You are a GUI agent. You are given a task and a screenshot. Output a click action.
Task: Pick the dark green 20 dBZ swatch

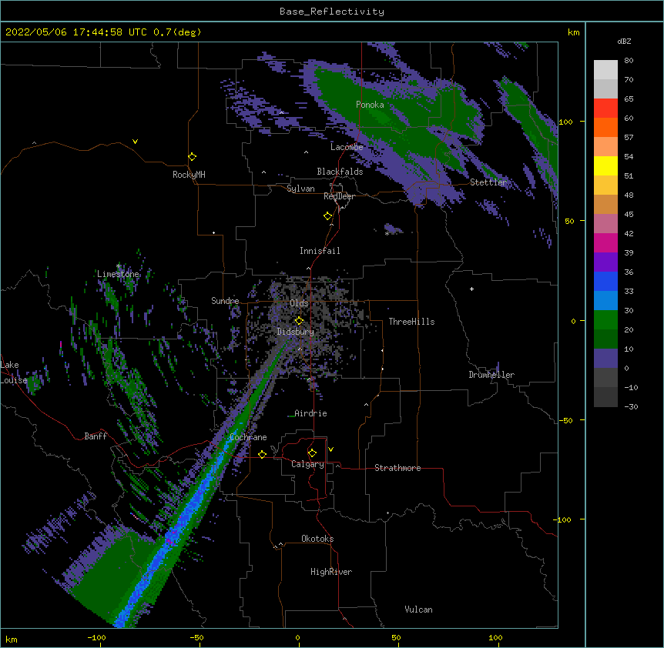pyautogui.click(x=605, y=339)
